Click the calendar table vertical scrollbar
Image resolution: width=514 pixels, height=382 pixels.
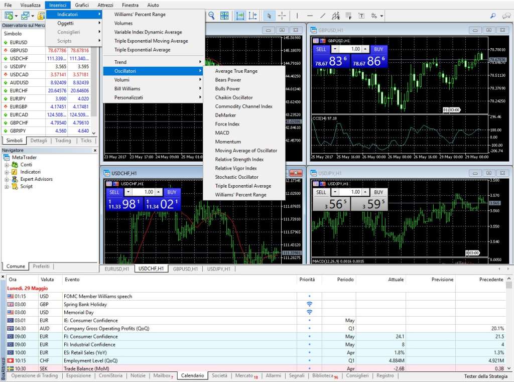coord(509,324)
